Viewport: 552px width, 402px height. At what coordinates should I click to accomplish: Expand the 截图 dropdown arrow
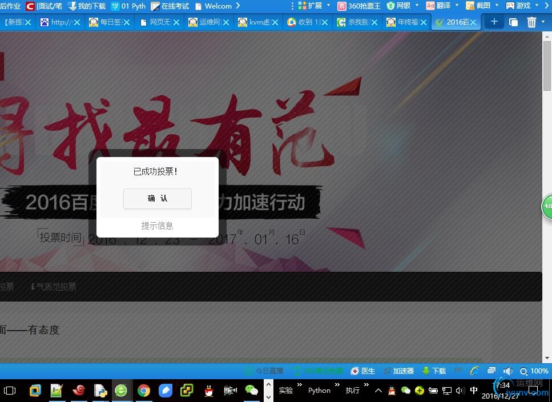coord(497,5)
